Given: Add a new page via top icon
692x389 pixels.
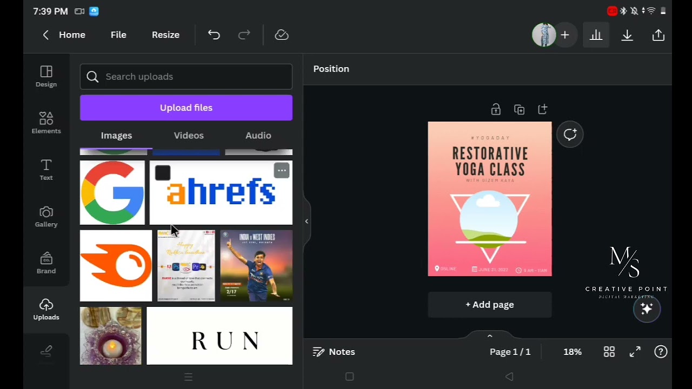Looking at the screenshot, I should [x=543, y=110].
